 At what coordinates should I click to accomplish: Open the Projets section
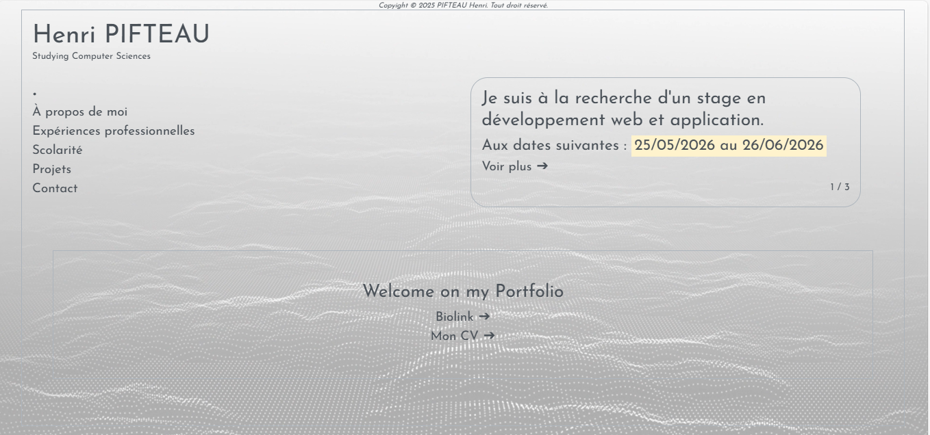click(x=52, y=169)
